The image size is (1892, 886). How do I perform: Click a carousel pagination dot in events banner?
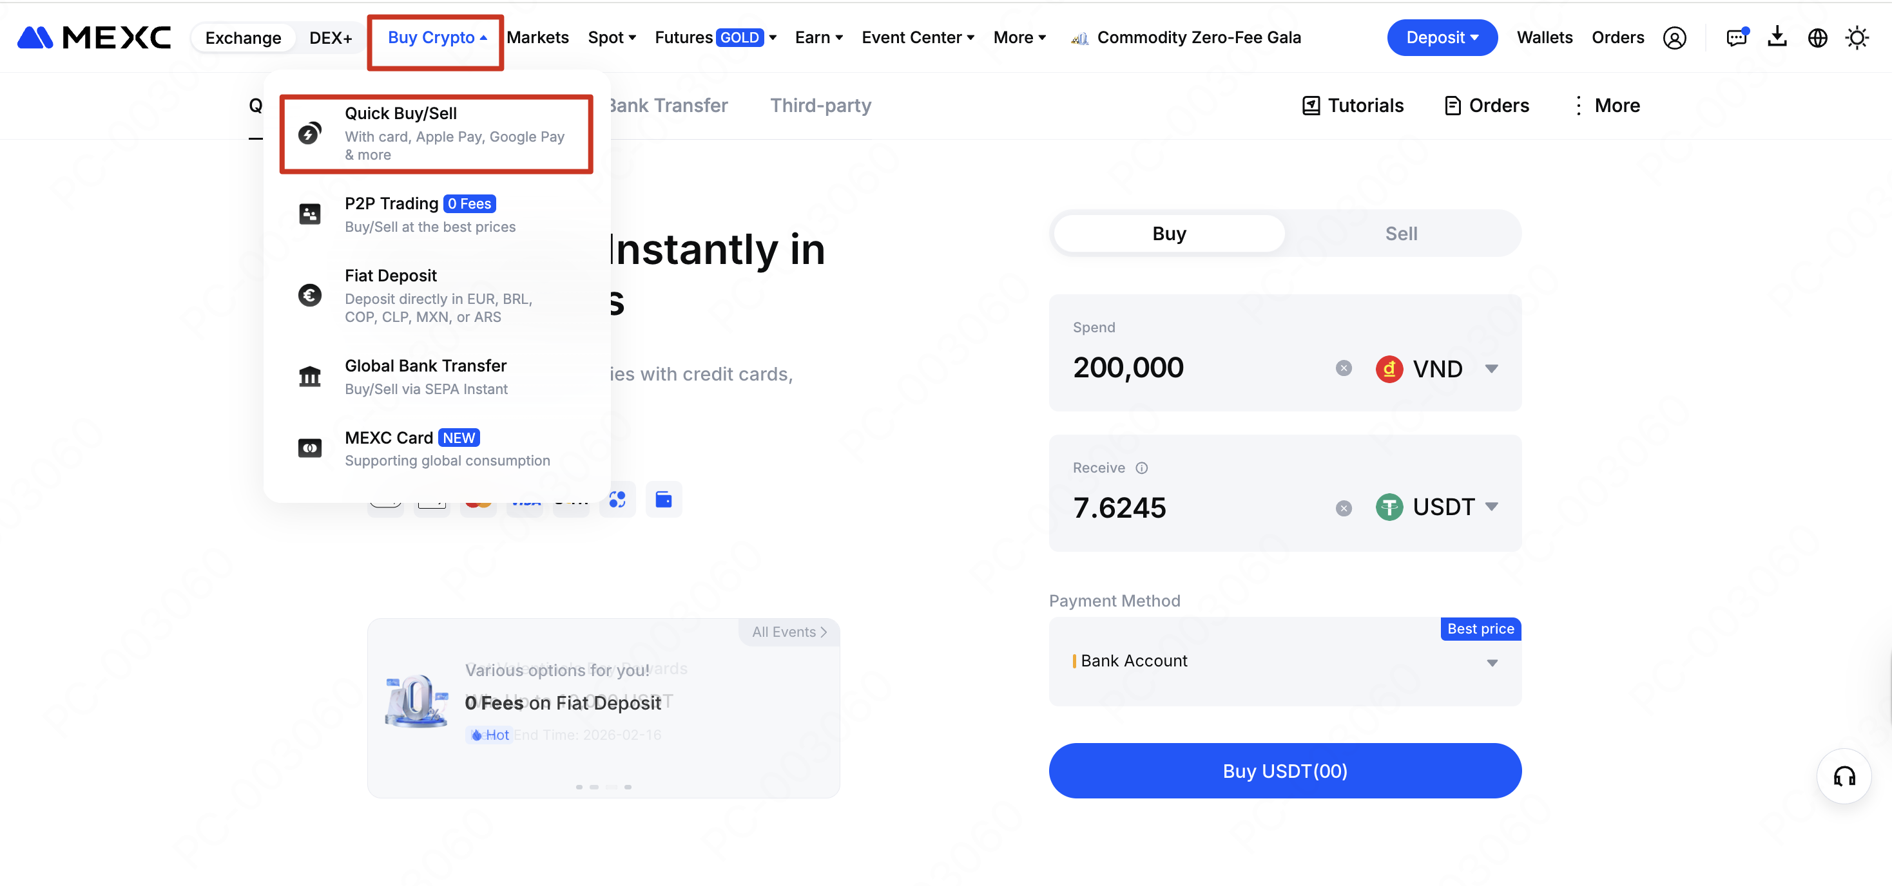[x=627, y=786]
